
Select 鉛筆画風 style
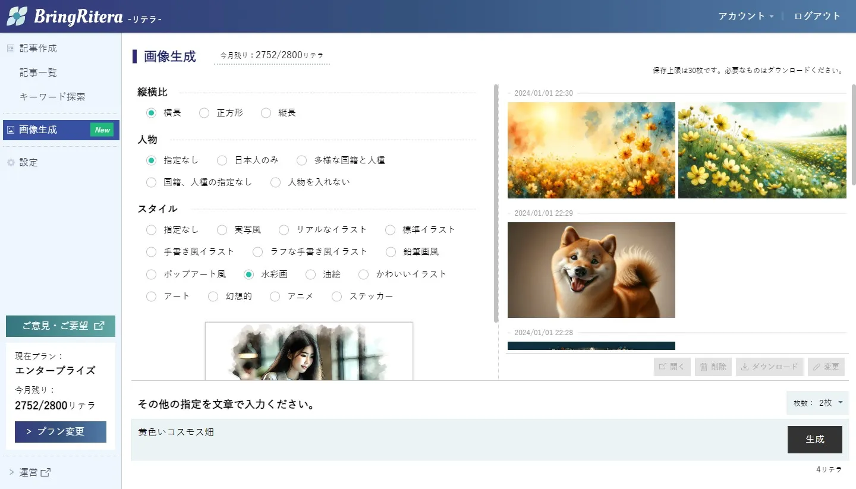(x=391, y=251)
